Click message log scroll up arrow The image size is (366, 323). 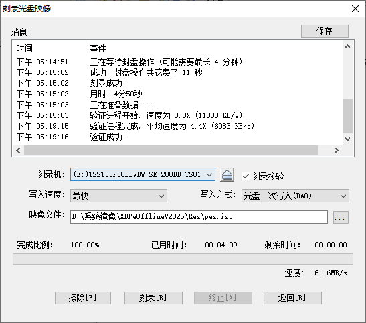click(347, 46)
